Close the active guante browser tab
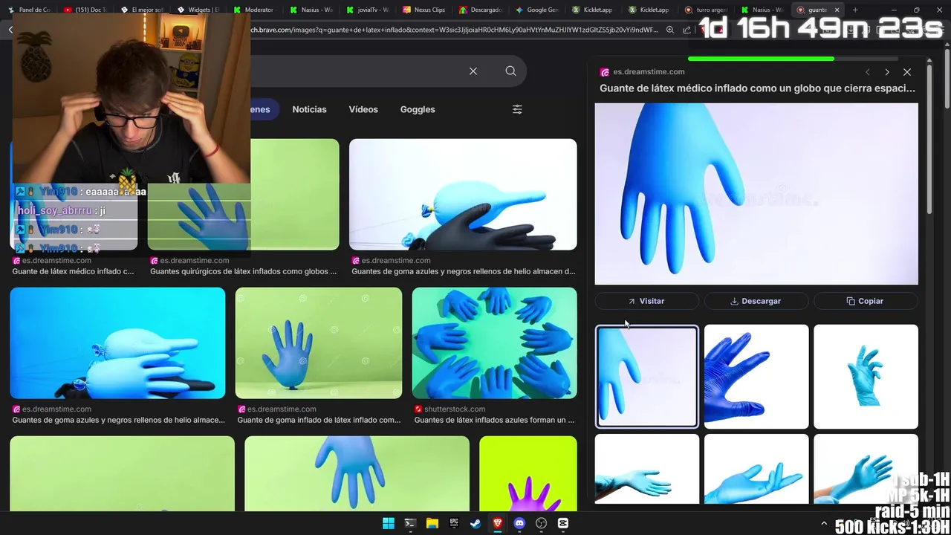Viewport: 951px width, 535px height. coord(837,10)
